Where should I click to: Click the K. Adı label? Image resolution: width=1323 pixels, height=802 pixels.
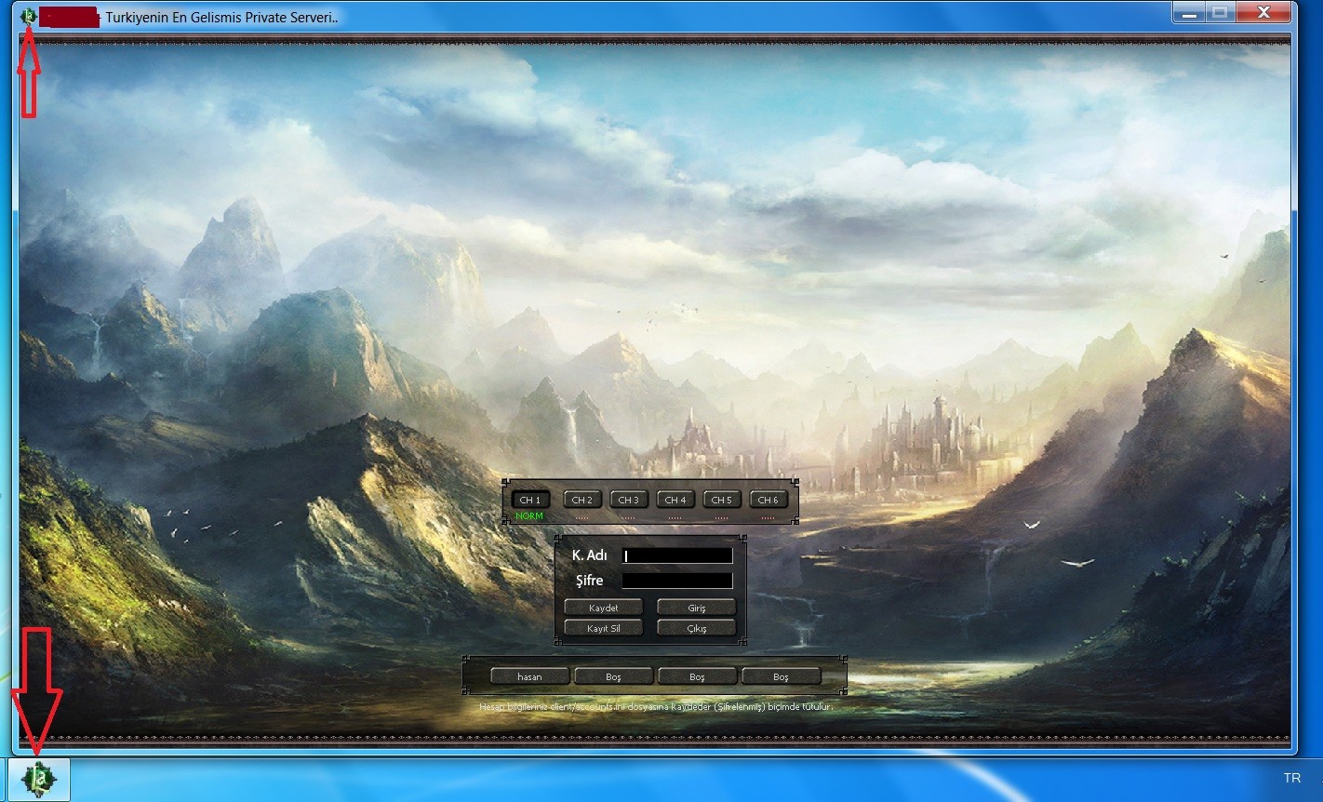coord(590,555)
